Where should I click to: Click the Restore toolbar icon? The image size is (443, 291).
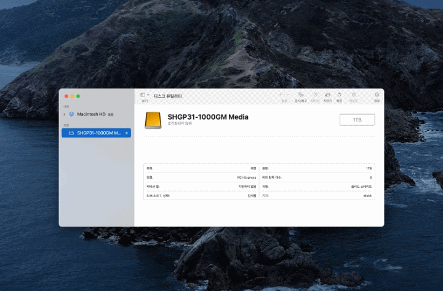[x=339, y=95]
